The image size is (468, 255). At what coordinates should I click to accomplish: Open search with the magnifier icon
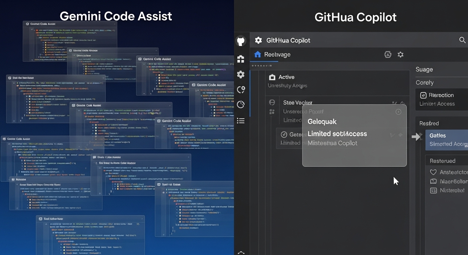pos(462,40)
